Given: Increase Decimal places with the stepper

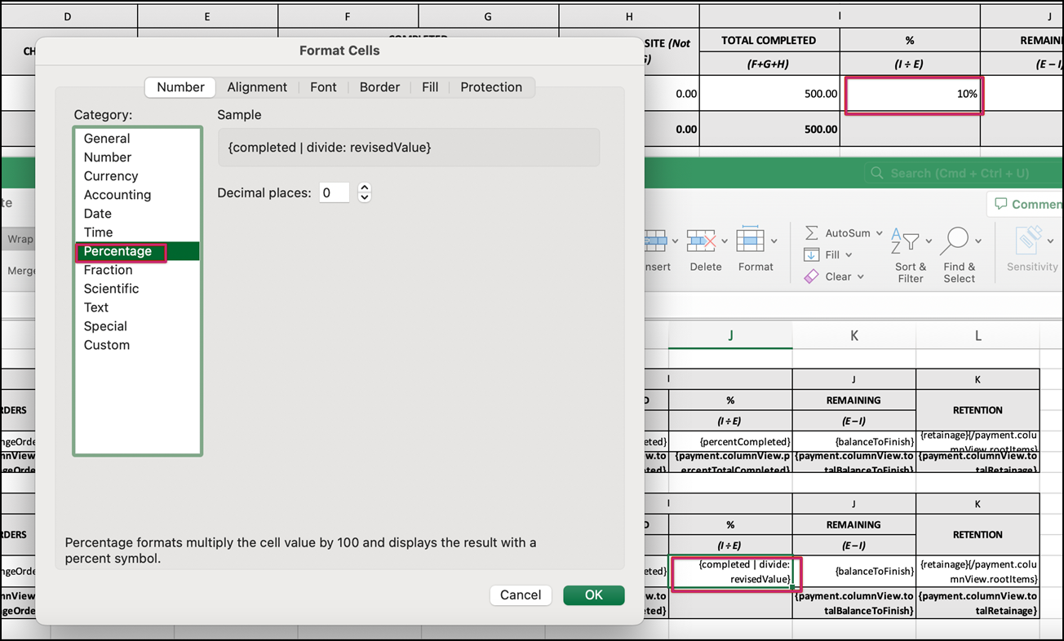Looking at the screenshot, I should pos(364,188).
